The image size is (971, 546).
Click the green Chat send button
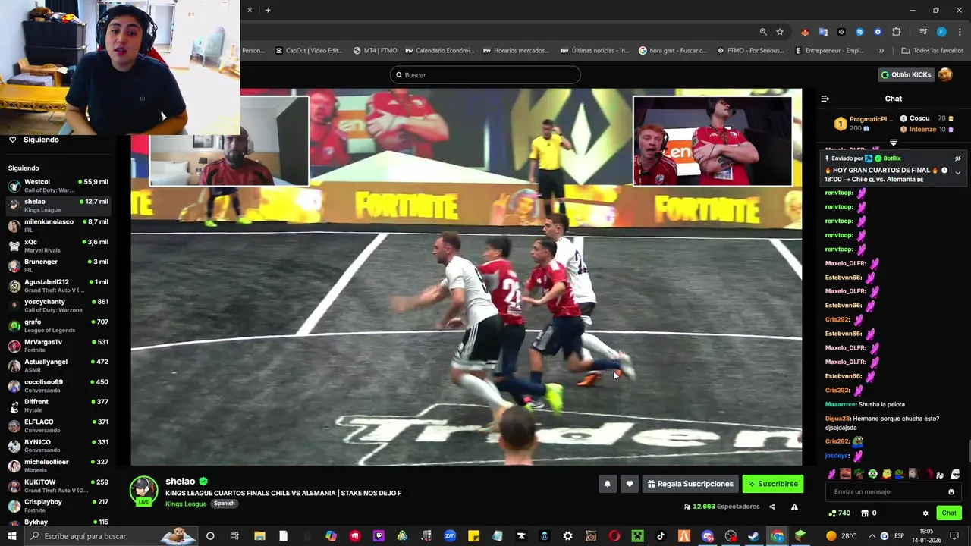point(949,513)
